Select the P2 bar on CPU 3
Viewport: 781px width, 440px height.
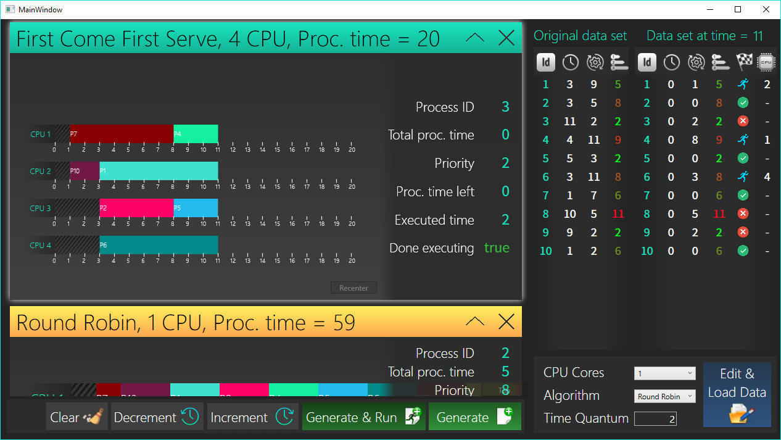click(136, 208)
